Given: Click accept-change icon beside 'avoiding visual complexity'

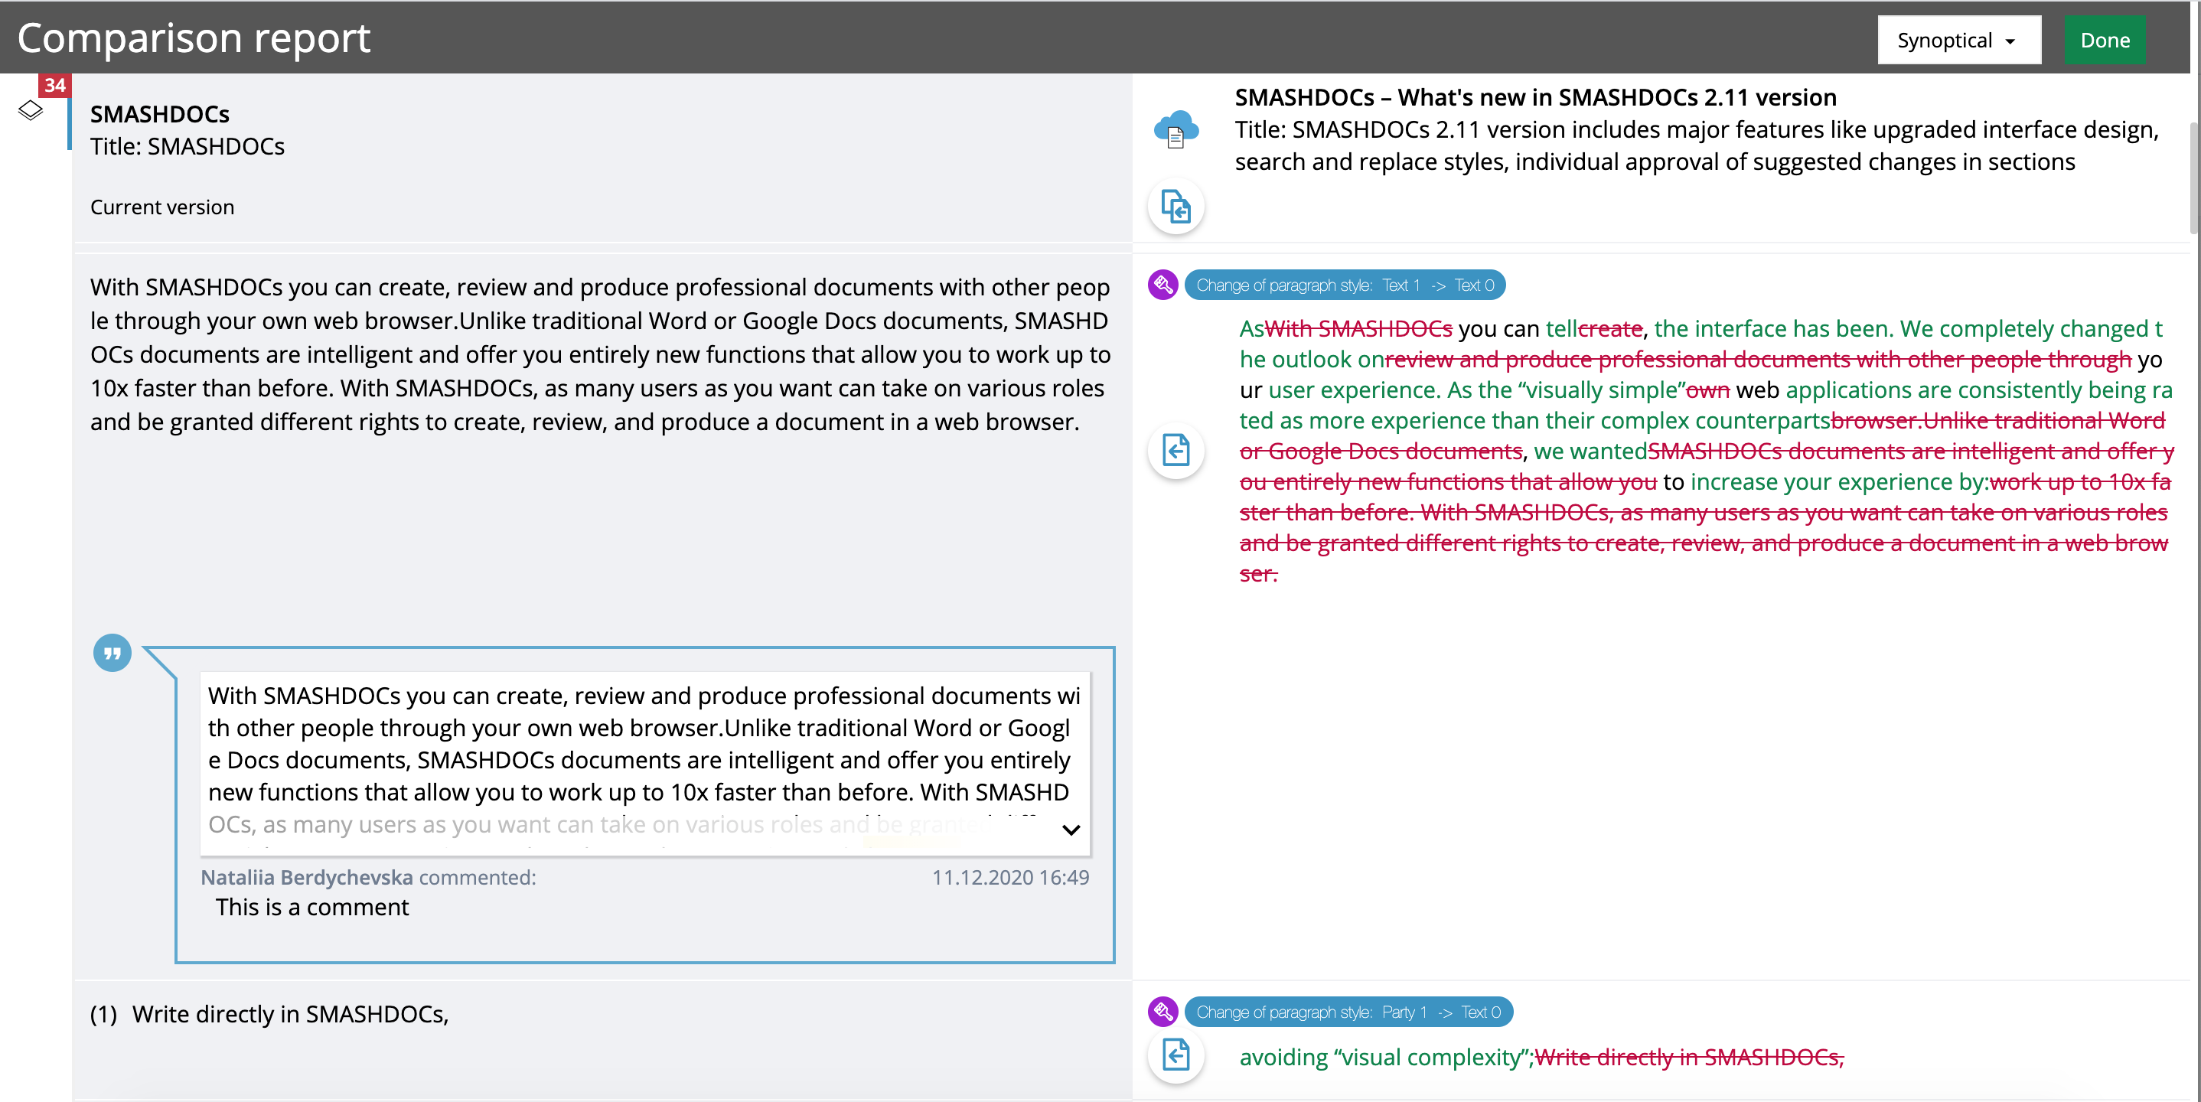Looking at the screenshot, I should (x=1176, y=1055).
